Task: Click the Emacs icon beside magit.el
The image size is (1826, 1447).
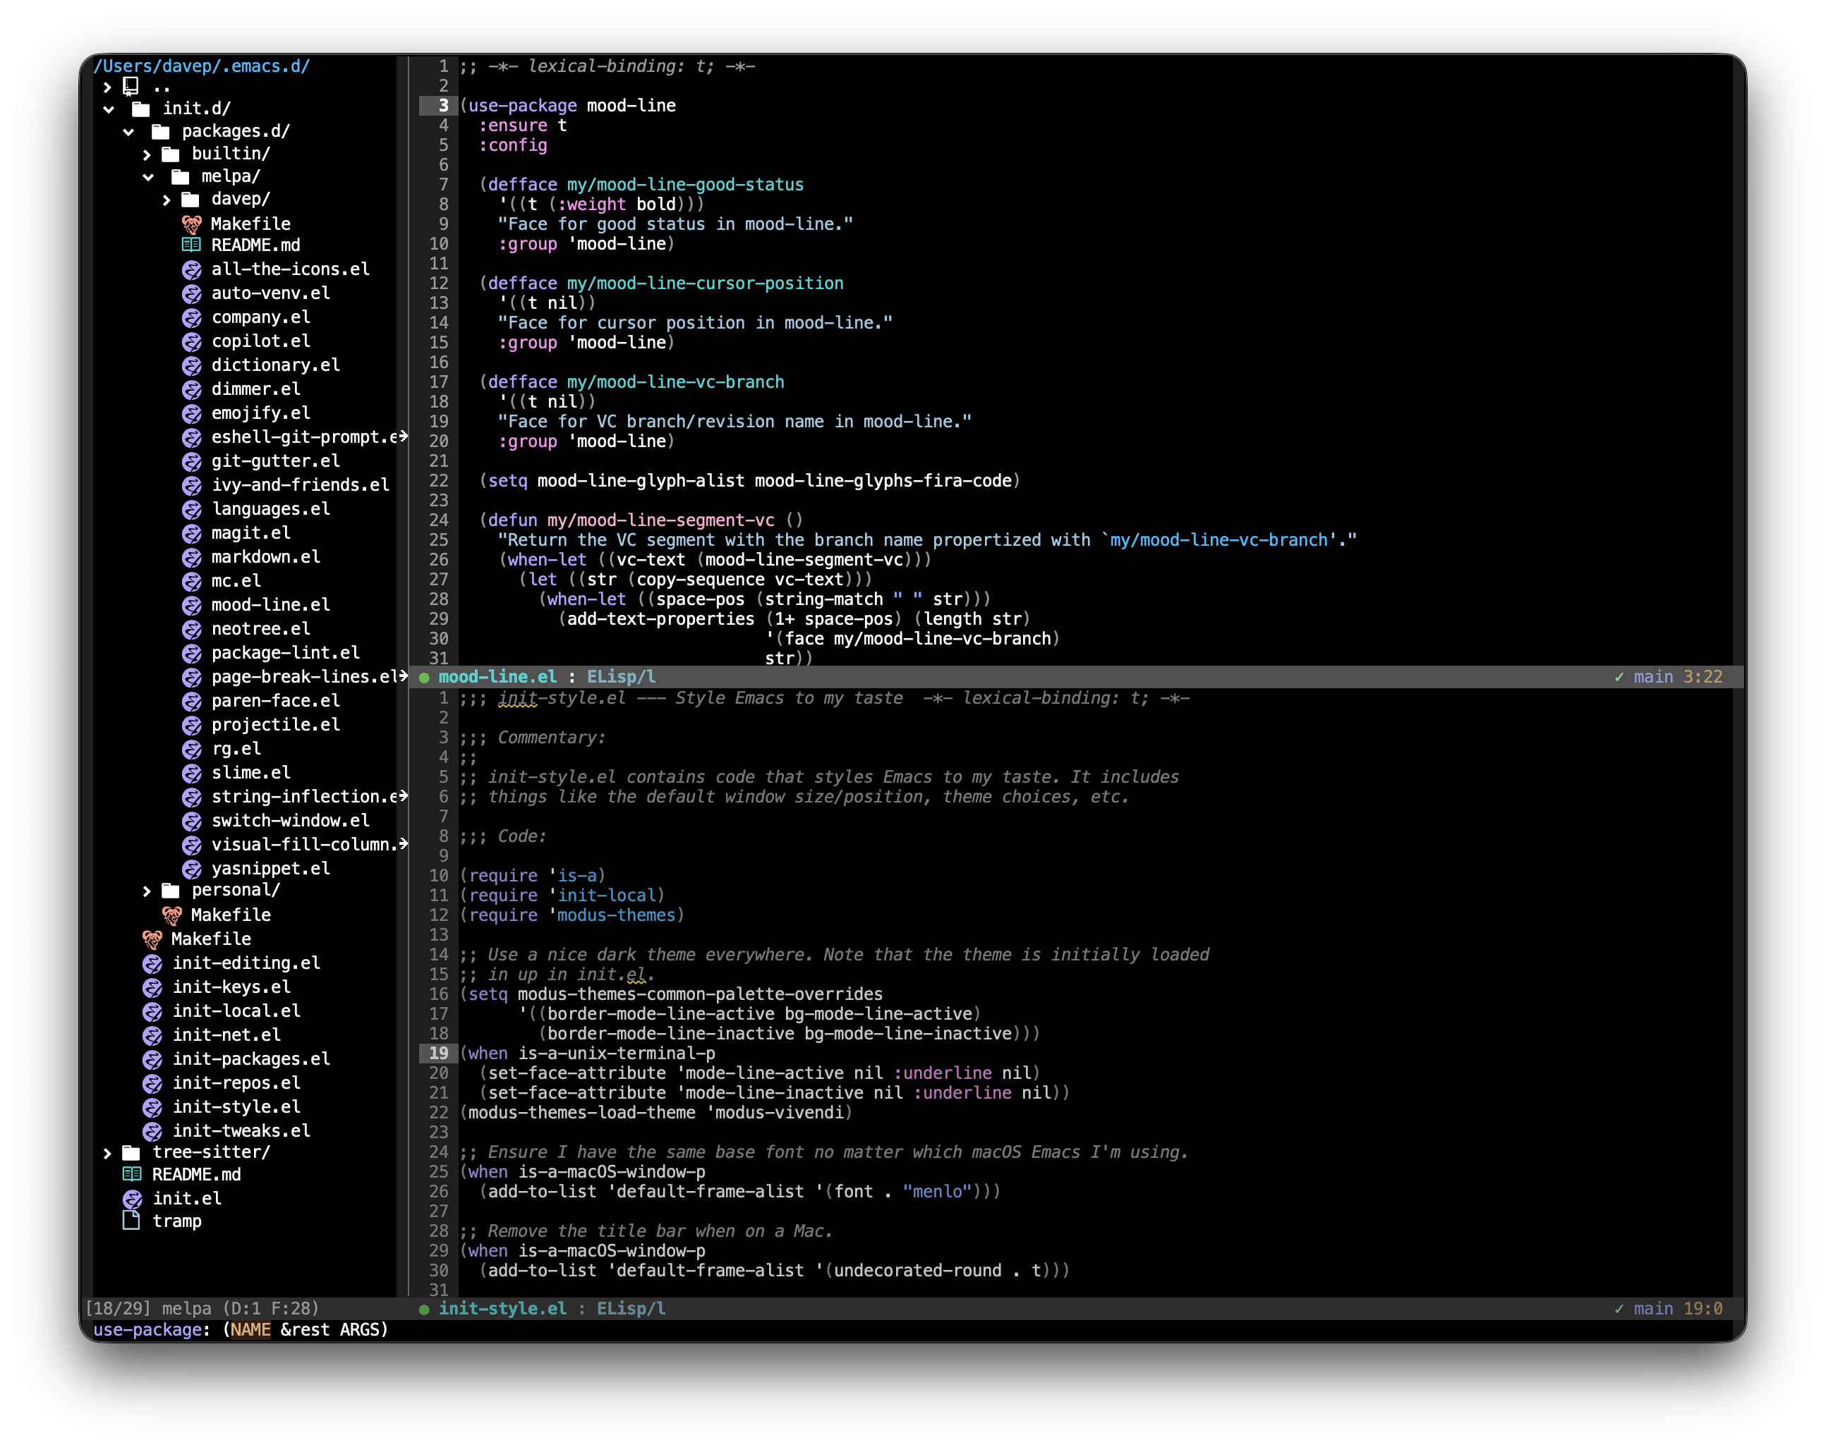Action: 192,533
